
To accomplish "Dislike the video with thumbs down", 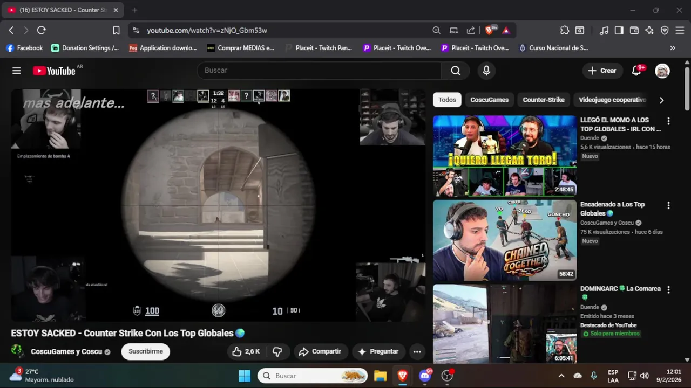I will pos(277,351).
